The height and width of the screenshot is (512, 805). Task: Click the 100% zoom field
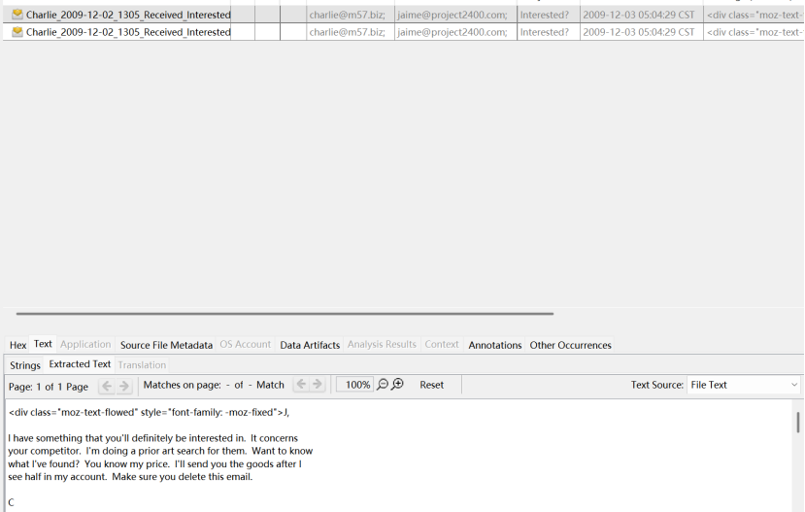tap(354, 385)
